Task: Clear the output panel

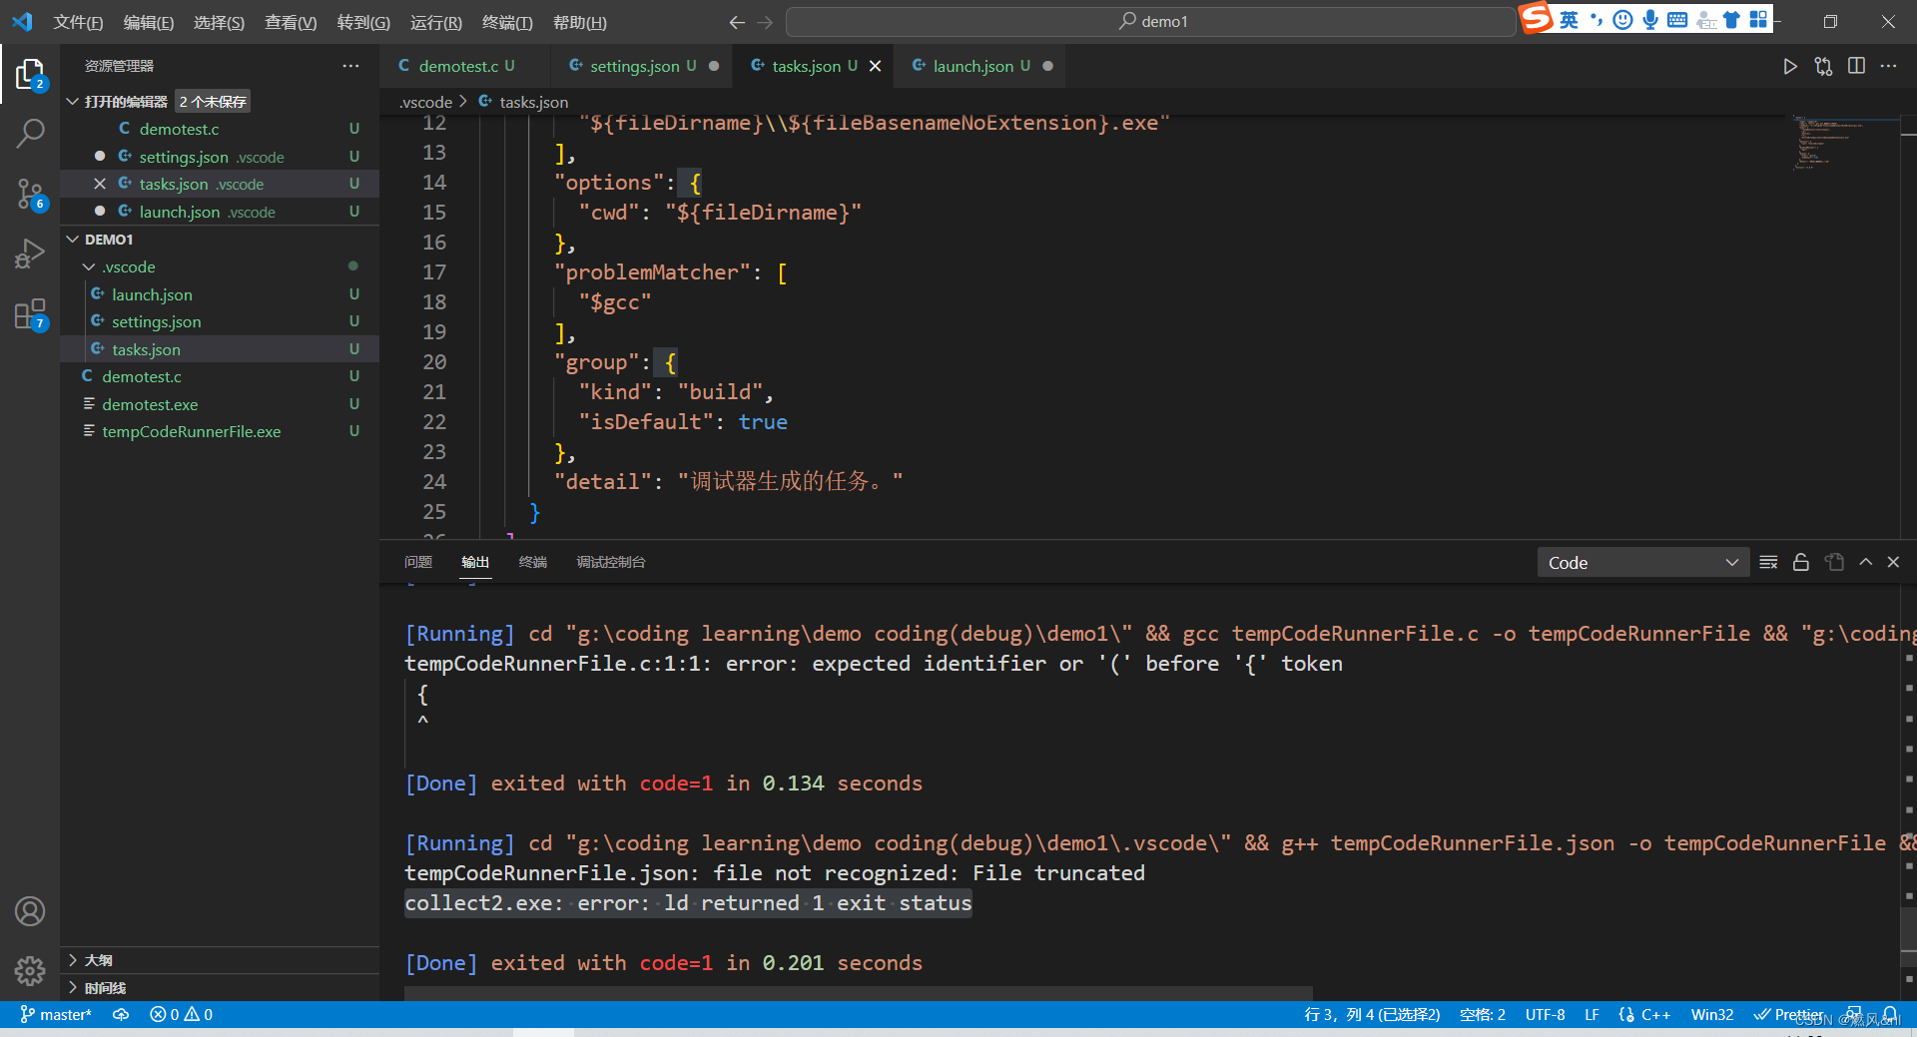Action: click(1768, 562)
